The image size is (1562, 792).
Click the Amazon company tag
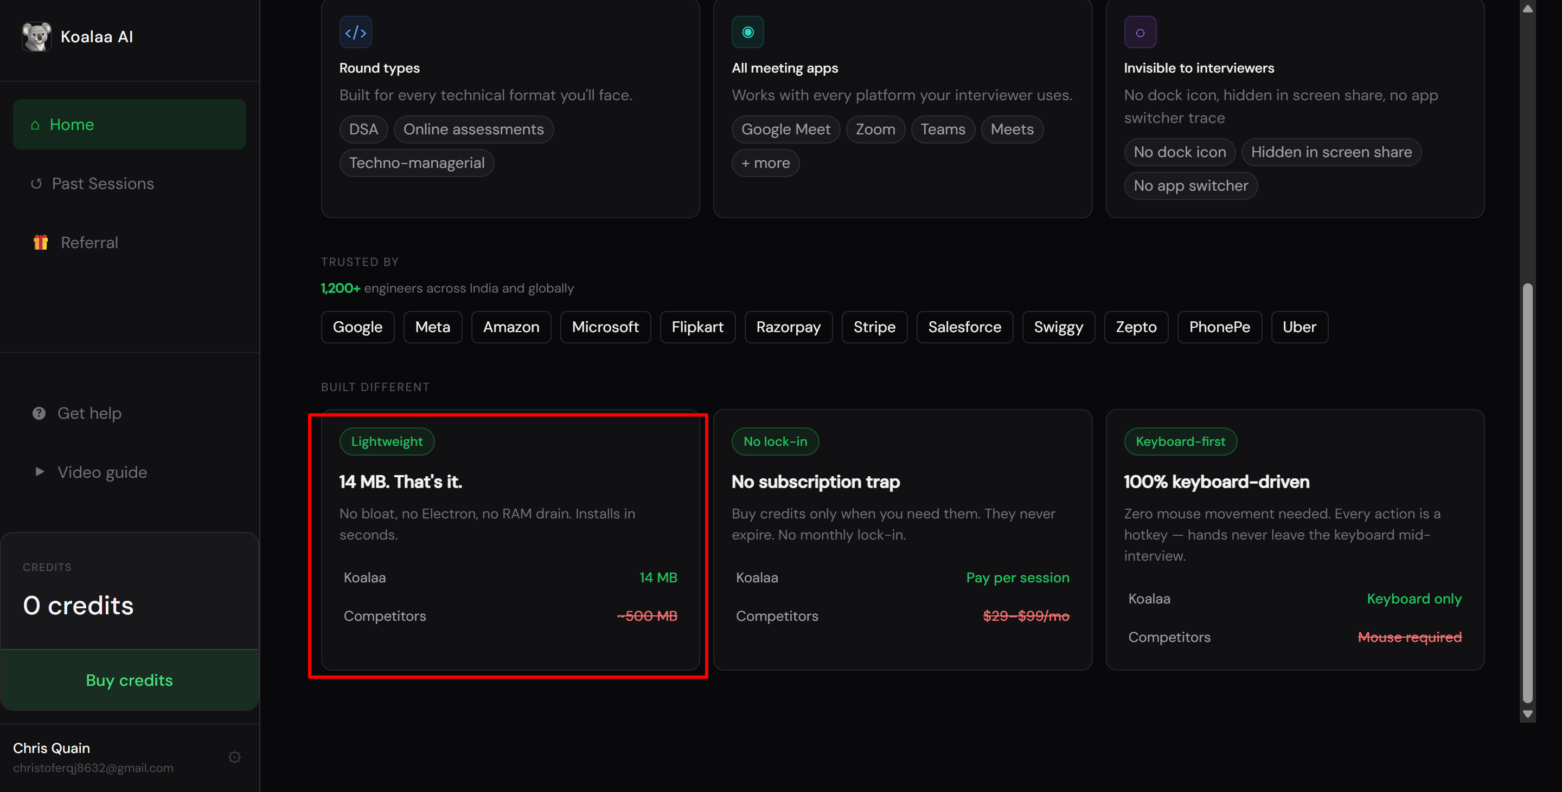click(510, 327)
